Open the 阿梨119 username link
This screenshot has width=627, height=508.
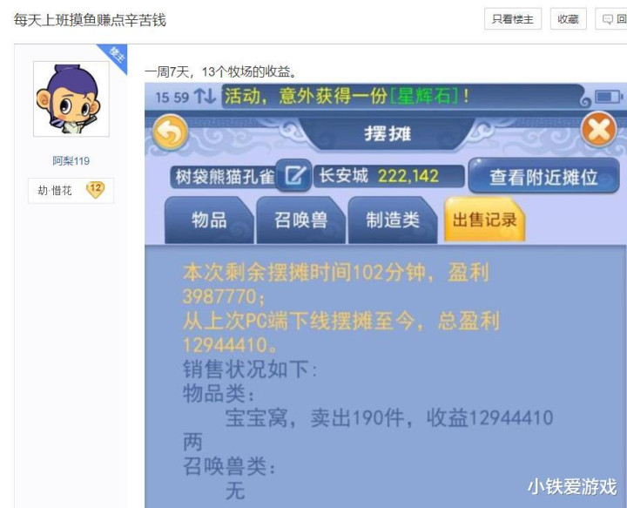71,161
